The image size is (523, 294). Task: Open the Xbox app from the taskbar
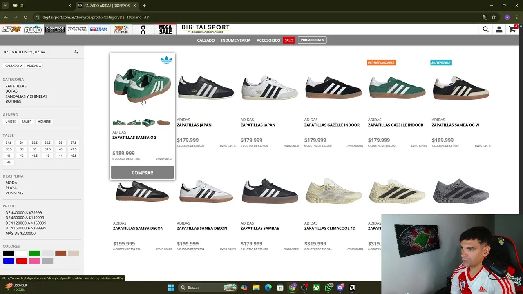[x=316, y=287]
